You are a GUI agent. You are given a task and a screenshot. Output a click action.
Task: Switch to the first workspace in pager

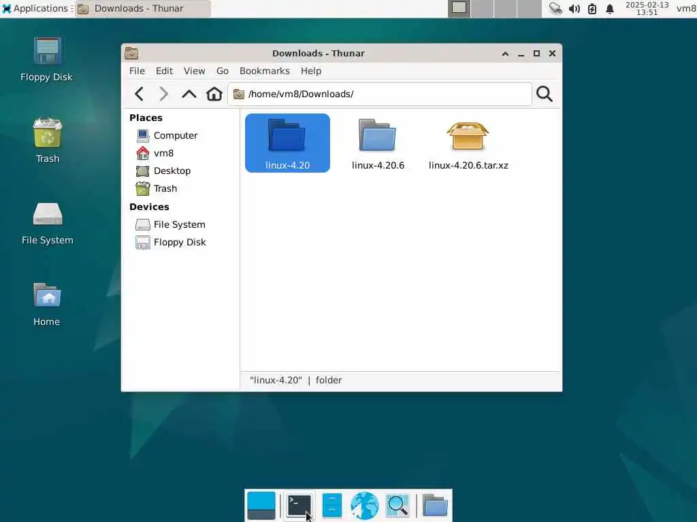(459, 8)
